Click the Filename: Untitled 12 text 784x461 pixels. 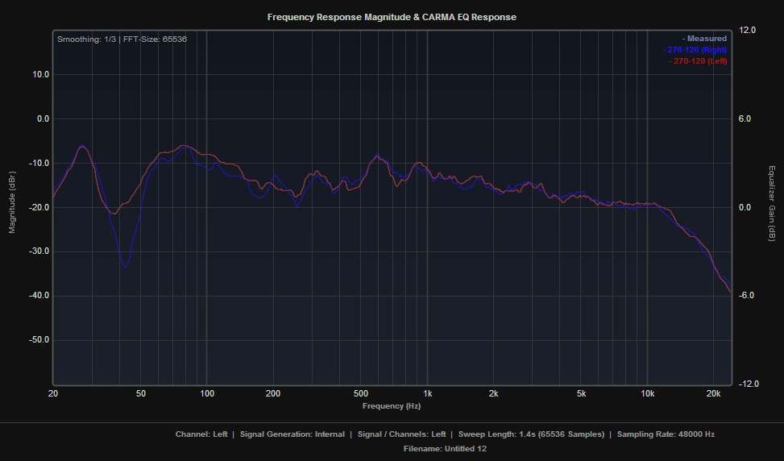[x=445, y=448]
